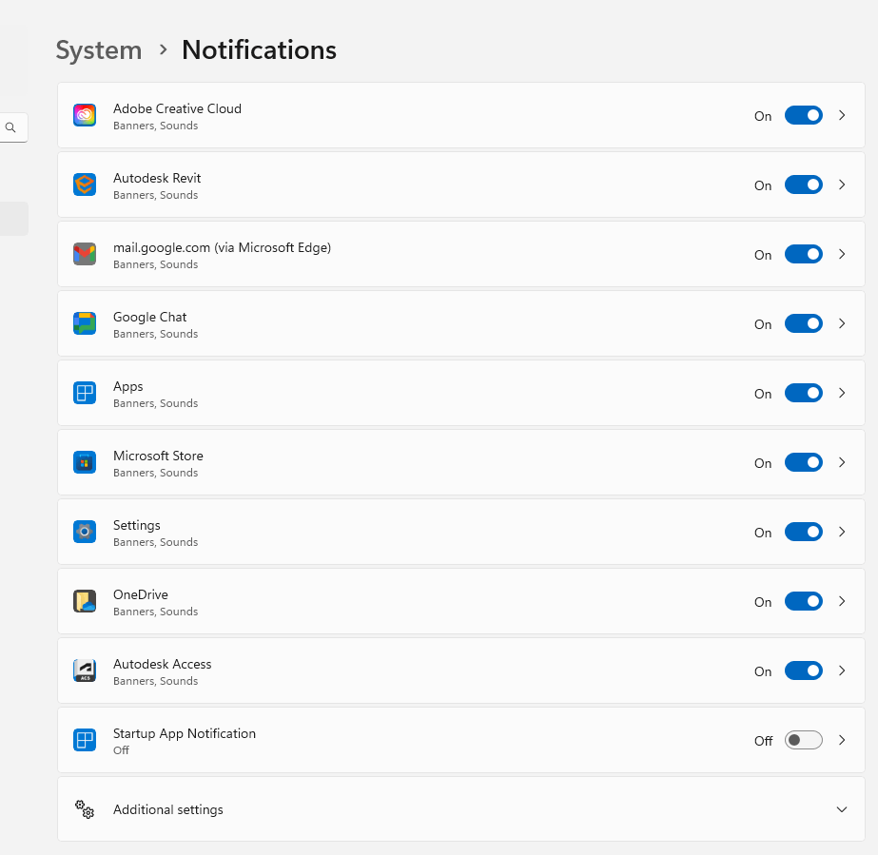Viewport: 878px width, 855px height.
Task: Click the Gmail icon for mail.google.com
Action: (x=85, y=254)
